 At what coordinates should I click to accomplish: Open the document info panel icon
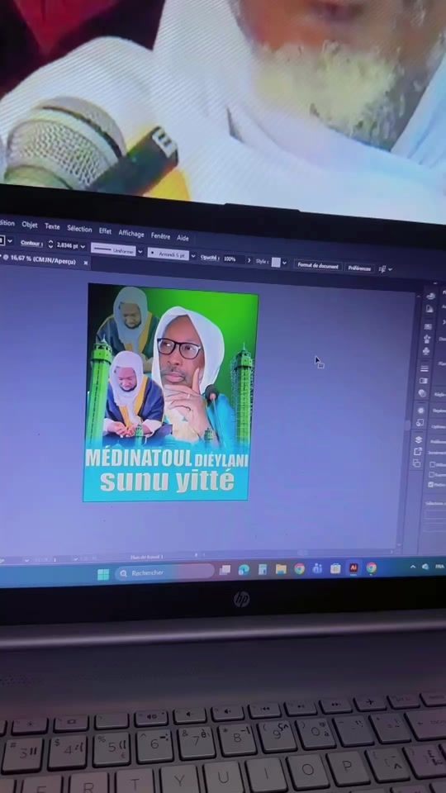(429, 308)
